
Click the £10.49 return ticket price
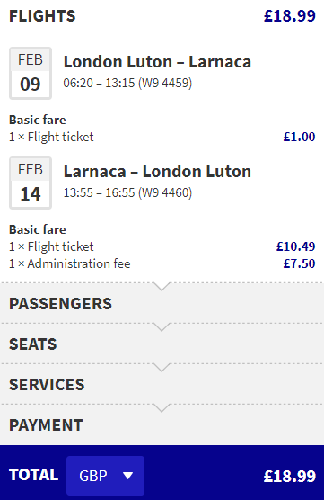[x=295, y=246]
